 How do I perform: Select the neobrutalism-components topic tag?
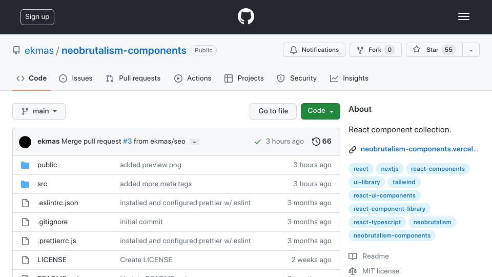[392, 235]
